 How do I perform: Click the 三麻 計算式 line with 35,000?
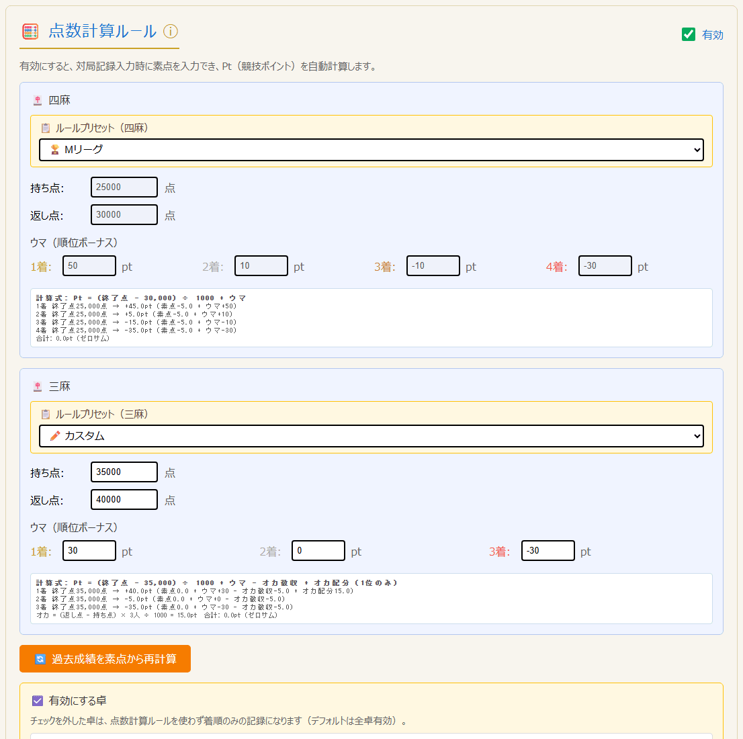pos(216,583)
